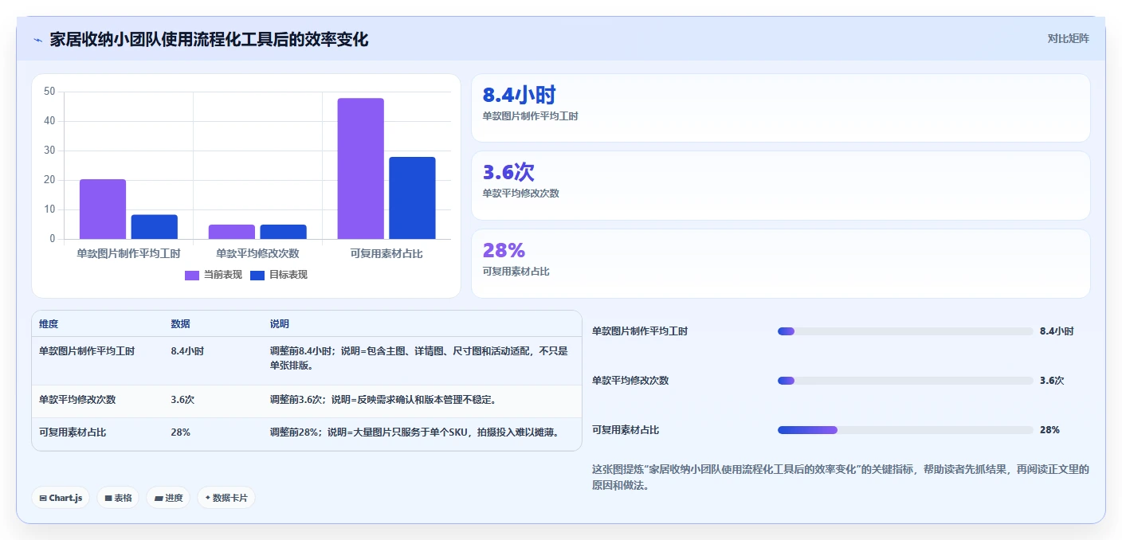Click stat card caption 单款图片制作平均工时
This screenshot has width=1122, height=540.
pos(530,116)
